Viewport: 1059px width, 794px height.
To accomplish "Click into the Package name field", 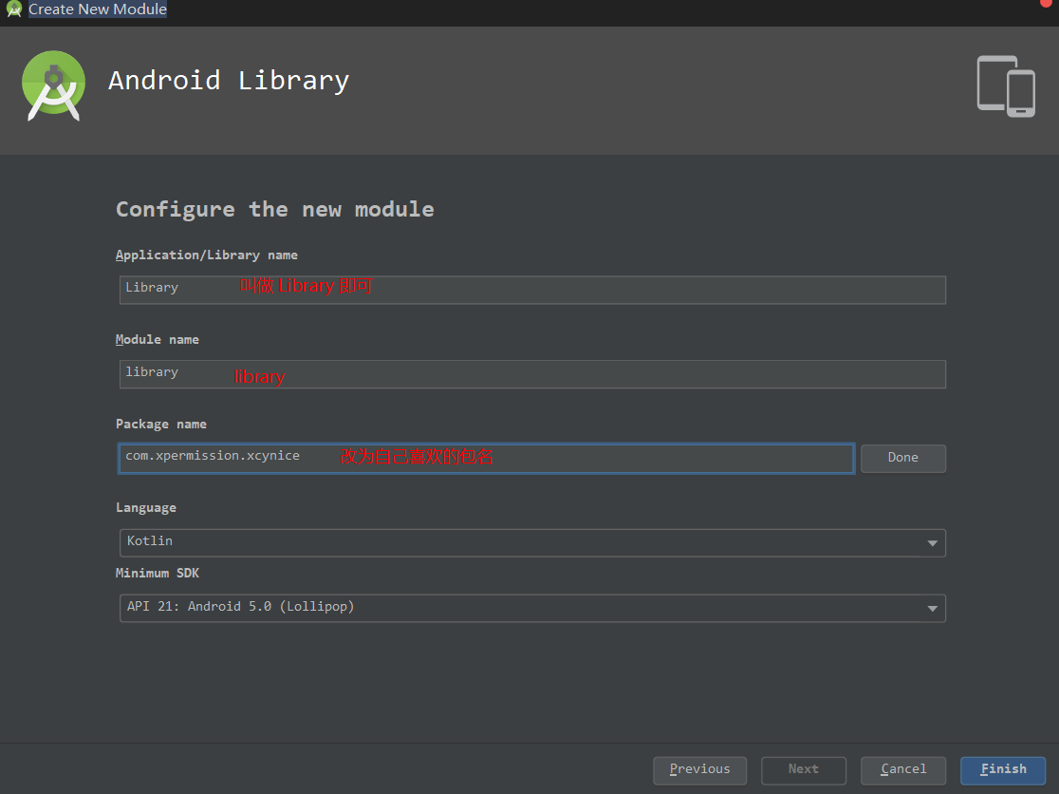I will click(486, 458).
